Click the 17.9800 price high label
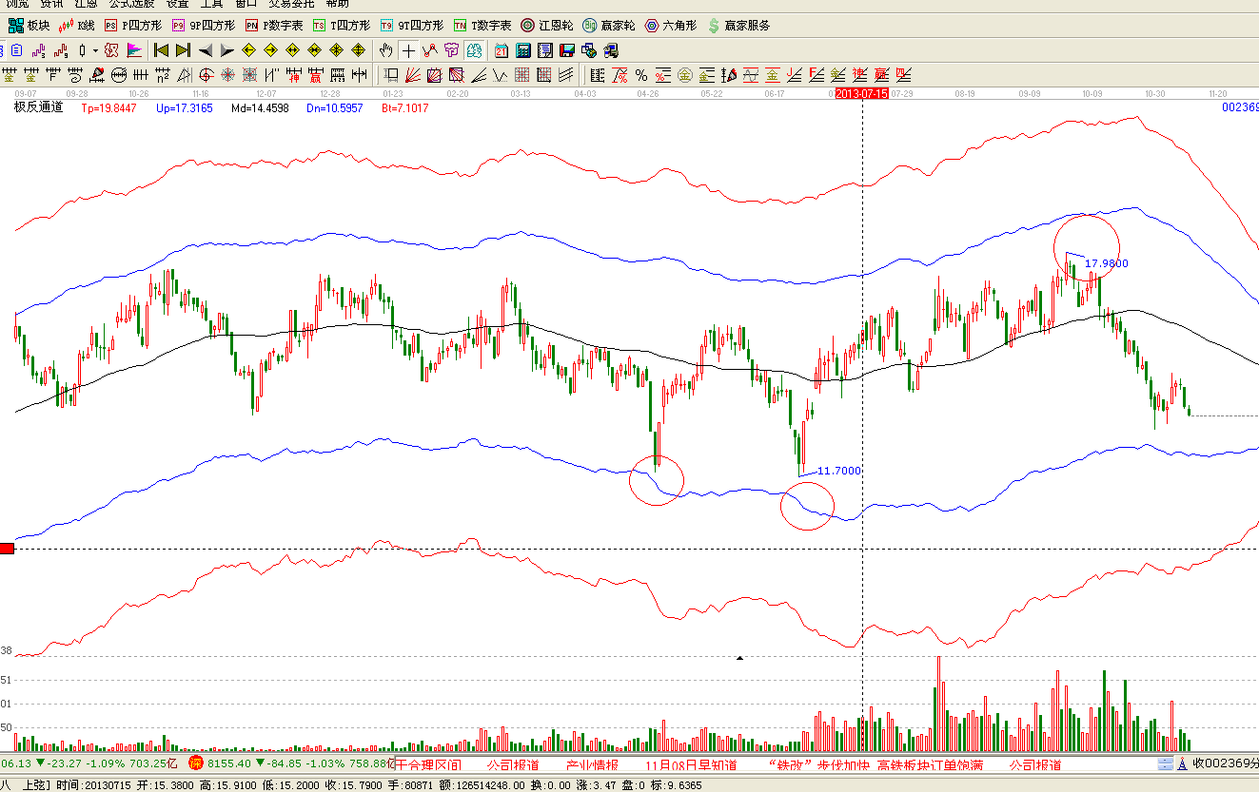Image resolution: width=1259 pixels, height=792 pixels. tap(1106, 263)
